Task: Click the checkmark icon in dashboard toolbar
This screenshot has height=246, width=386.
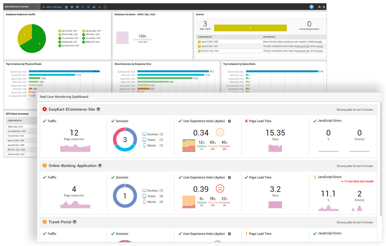Action: (99, 7)
